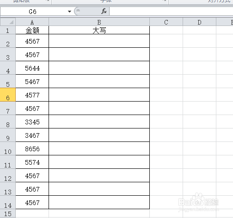This screenshot has height=218, width=233.
Task: Select row 5 header
Action: click(x=8, y=81)
